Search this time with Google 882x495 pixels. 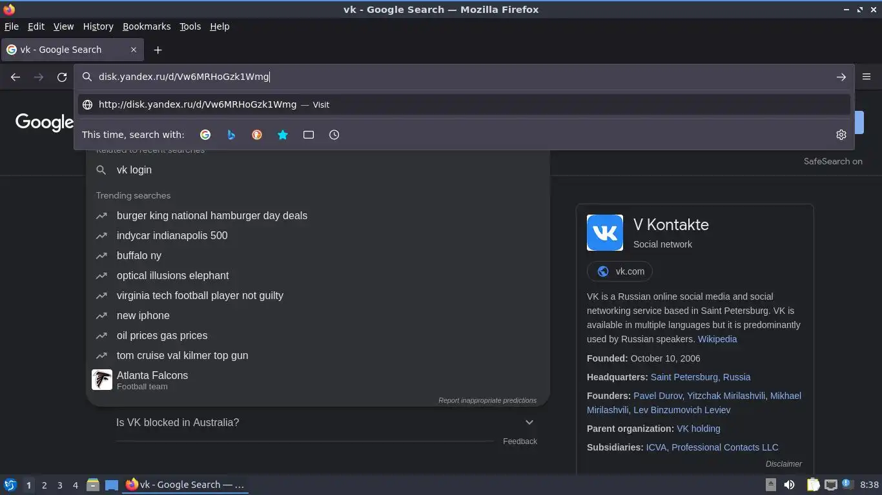tap(205, 135)
